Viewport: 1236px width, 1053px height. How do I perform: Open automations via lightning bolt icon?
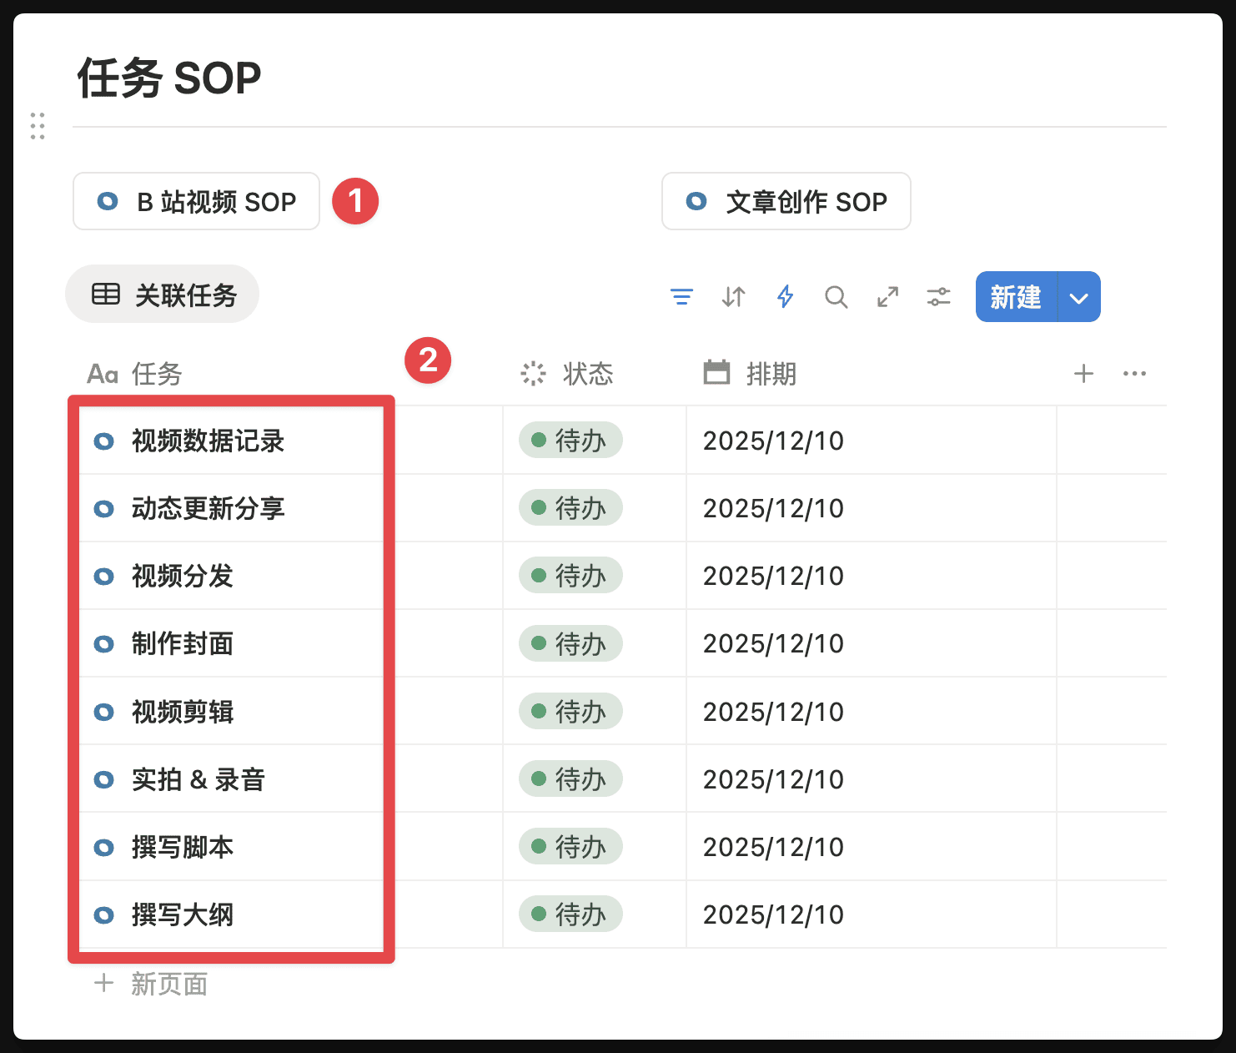tap(785, 297)
